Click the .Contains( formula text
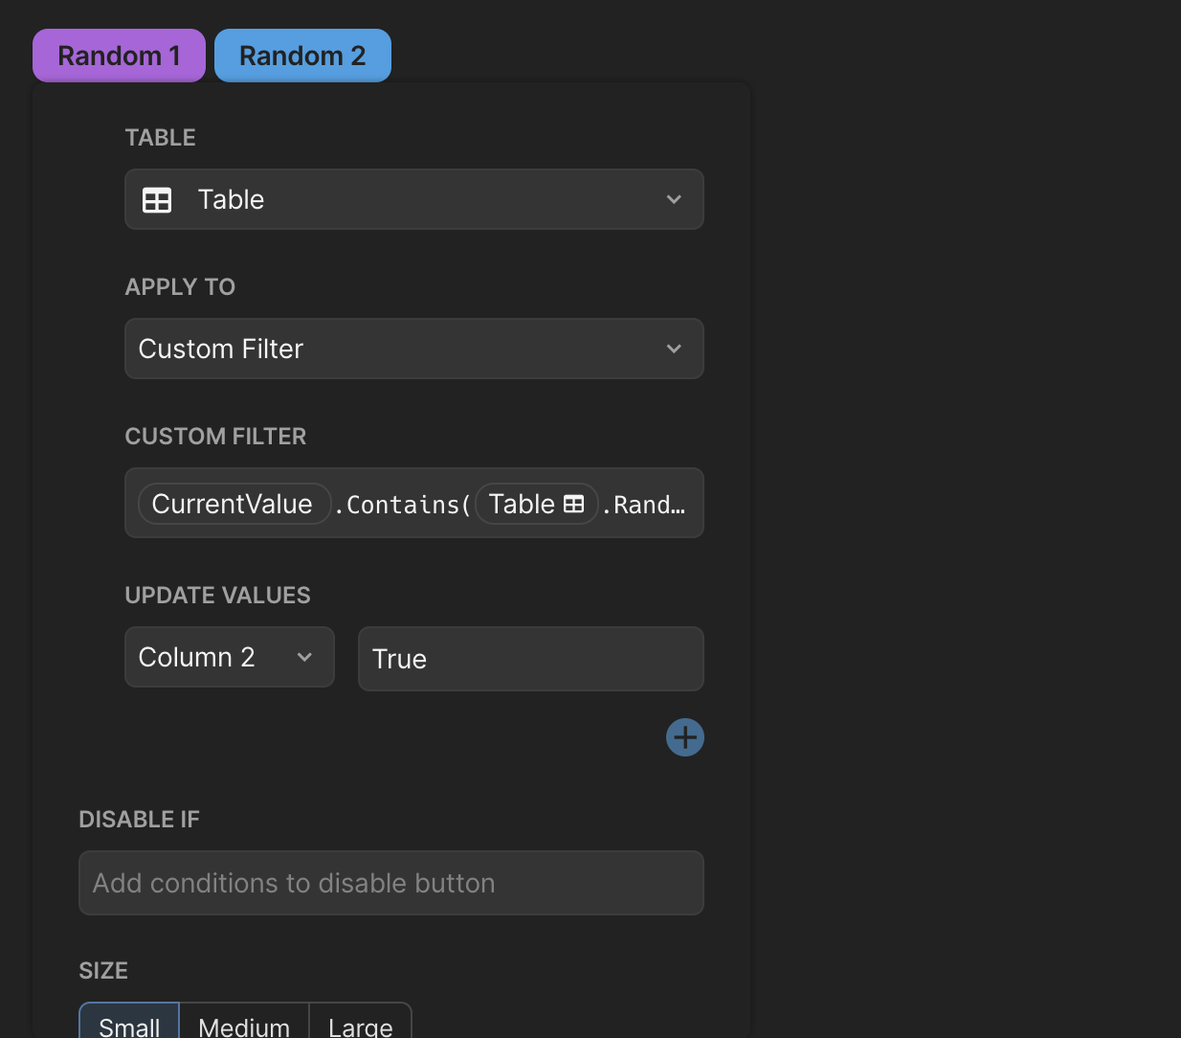 (402, 505)
